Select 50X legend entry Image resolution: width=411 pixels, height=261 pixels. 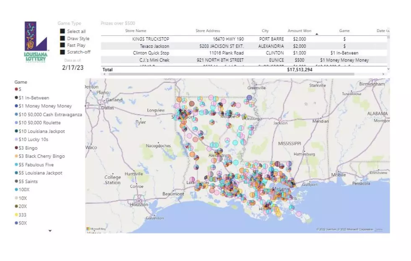pyautogui.click(x=21, y=223)
